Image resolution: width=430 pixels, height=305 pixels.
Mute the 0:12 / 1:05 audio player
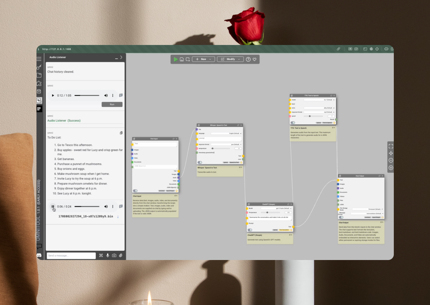click(x=106, y=96)
